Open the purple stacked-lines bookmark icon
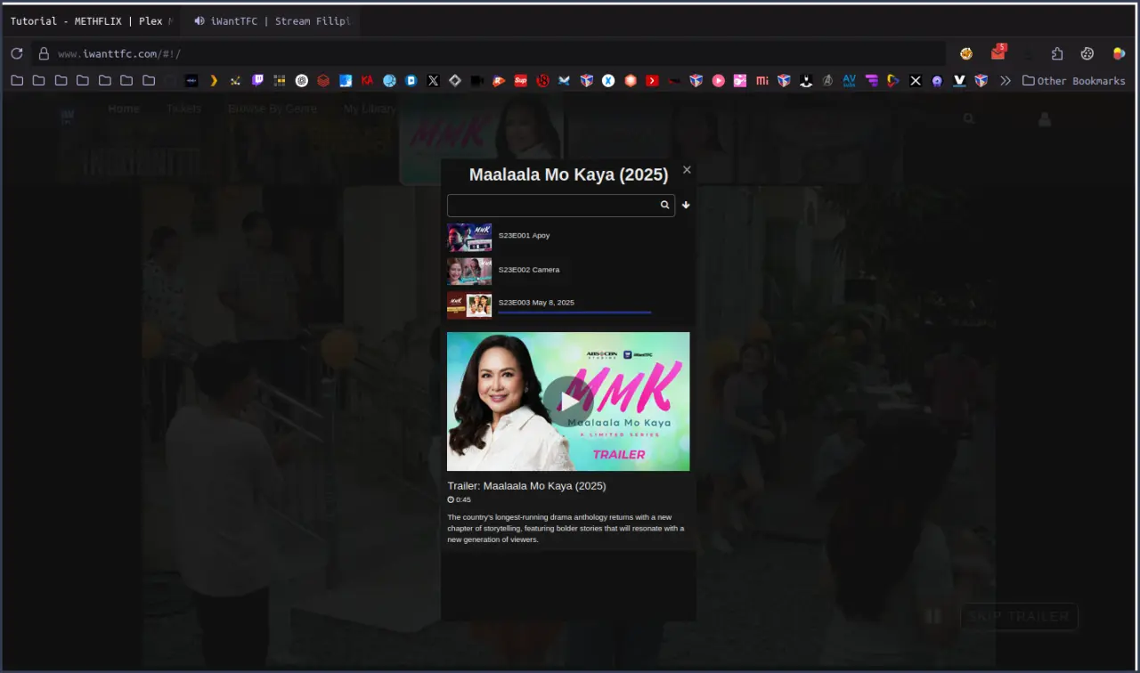Screen dimensions: 1140x673 [x=871, y=80]
